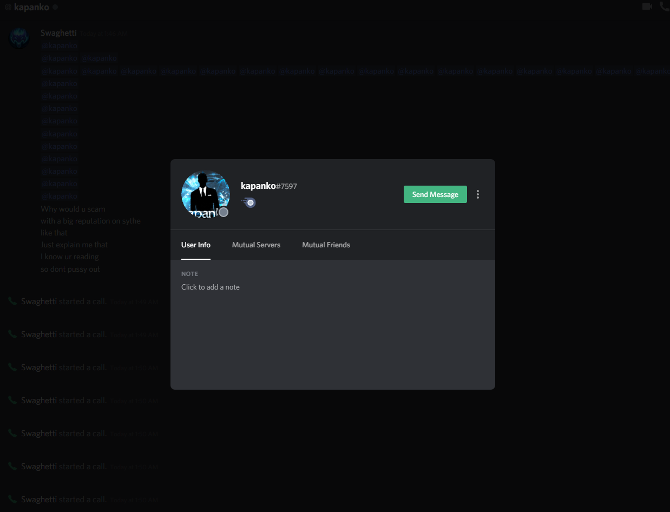Start a voice call from header
Screen dimensions: 670x512
(x=665, y=6)
